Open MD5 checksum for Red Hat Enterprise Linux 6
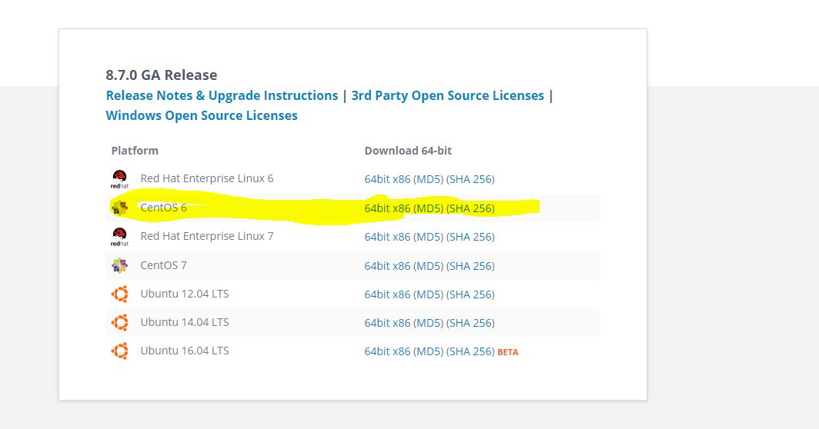Image resolution: width=819 pixels, height=429 pixels. pos(428,179)
